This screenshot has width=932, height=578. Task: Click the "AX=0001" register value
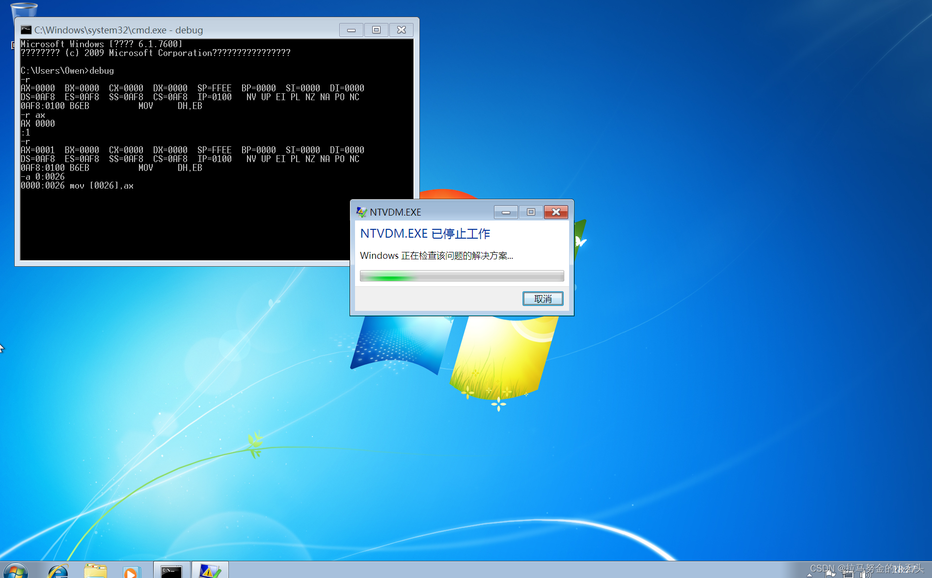38,150
